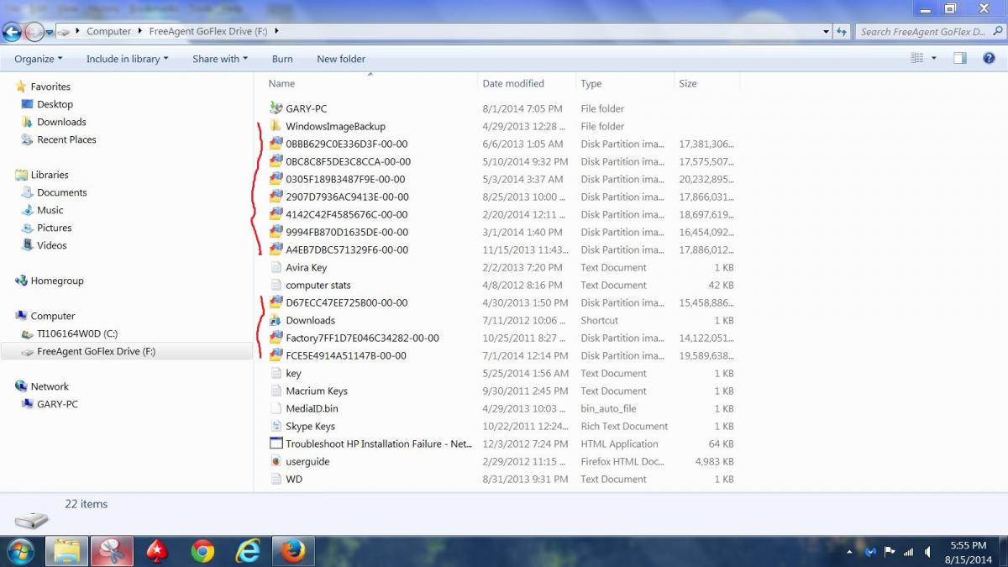Image resolution: width=1008 pixels, height=567 pixels.
Task: Open the address bar history dropdown
Action: pos(827,32)
